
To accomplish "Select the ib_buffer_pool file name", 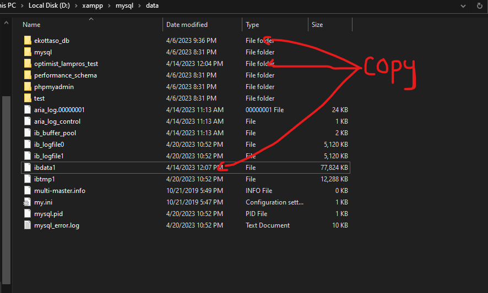I will (x=55, y=133).
